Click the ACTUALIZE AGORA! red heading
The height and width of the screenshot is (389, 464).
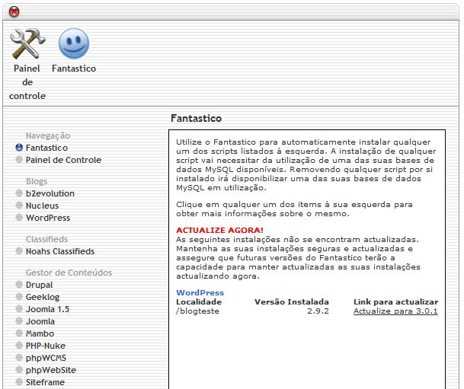point(219,230)
